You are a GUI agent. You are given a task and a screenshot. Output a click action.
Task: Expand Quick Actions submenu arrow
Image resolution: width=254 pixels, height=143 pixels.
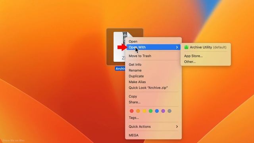coord(177,126)
